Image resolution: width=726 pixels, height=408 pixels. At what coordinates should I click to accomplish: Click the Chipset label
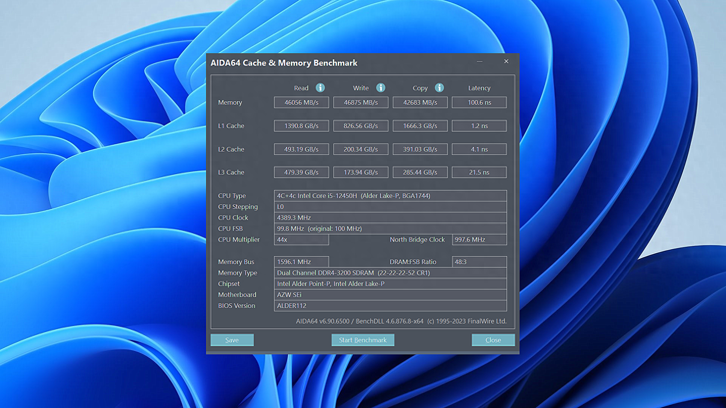(229, 284)
